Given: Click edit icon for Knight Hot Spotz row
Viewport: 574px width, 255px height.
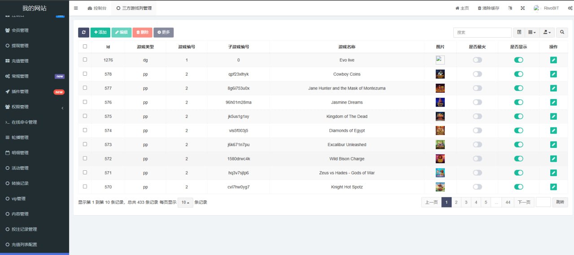Looking at the screenshot, I should (553, 187).
